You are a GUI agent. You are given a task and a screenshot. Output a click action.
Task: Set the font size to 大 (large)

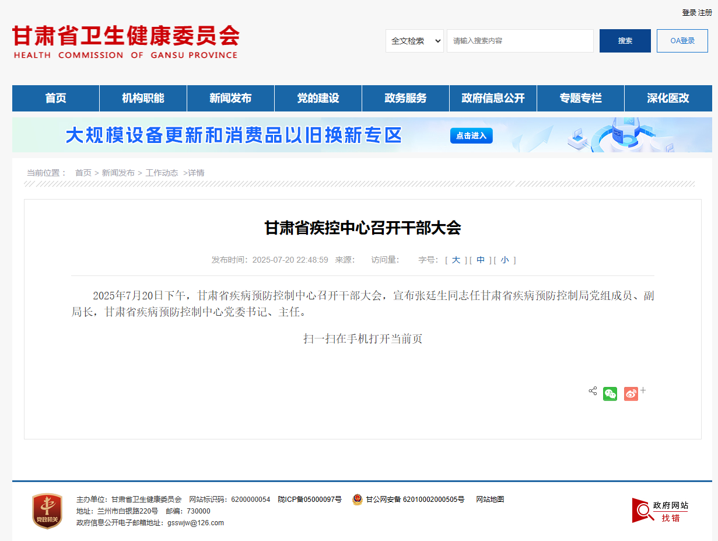point(456,260)
